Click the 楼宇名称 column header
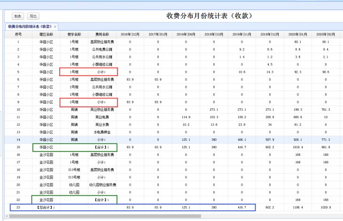343x221 pixels. 74,34
